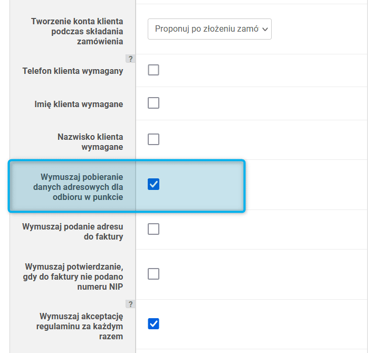Open the 'Proponuj po złożeniu zamó...' dropdown
Viewport: 373px width, 353px height.
pyautogui.click(x=209, y=29)
